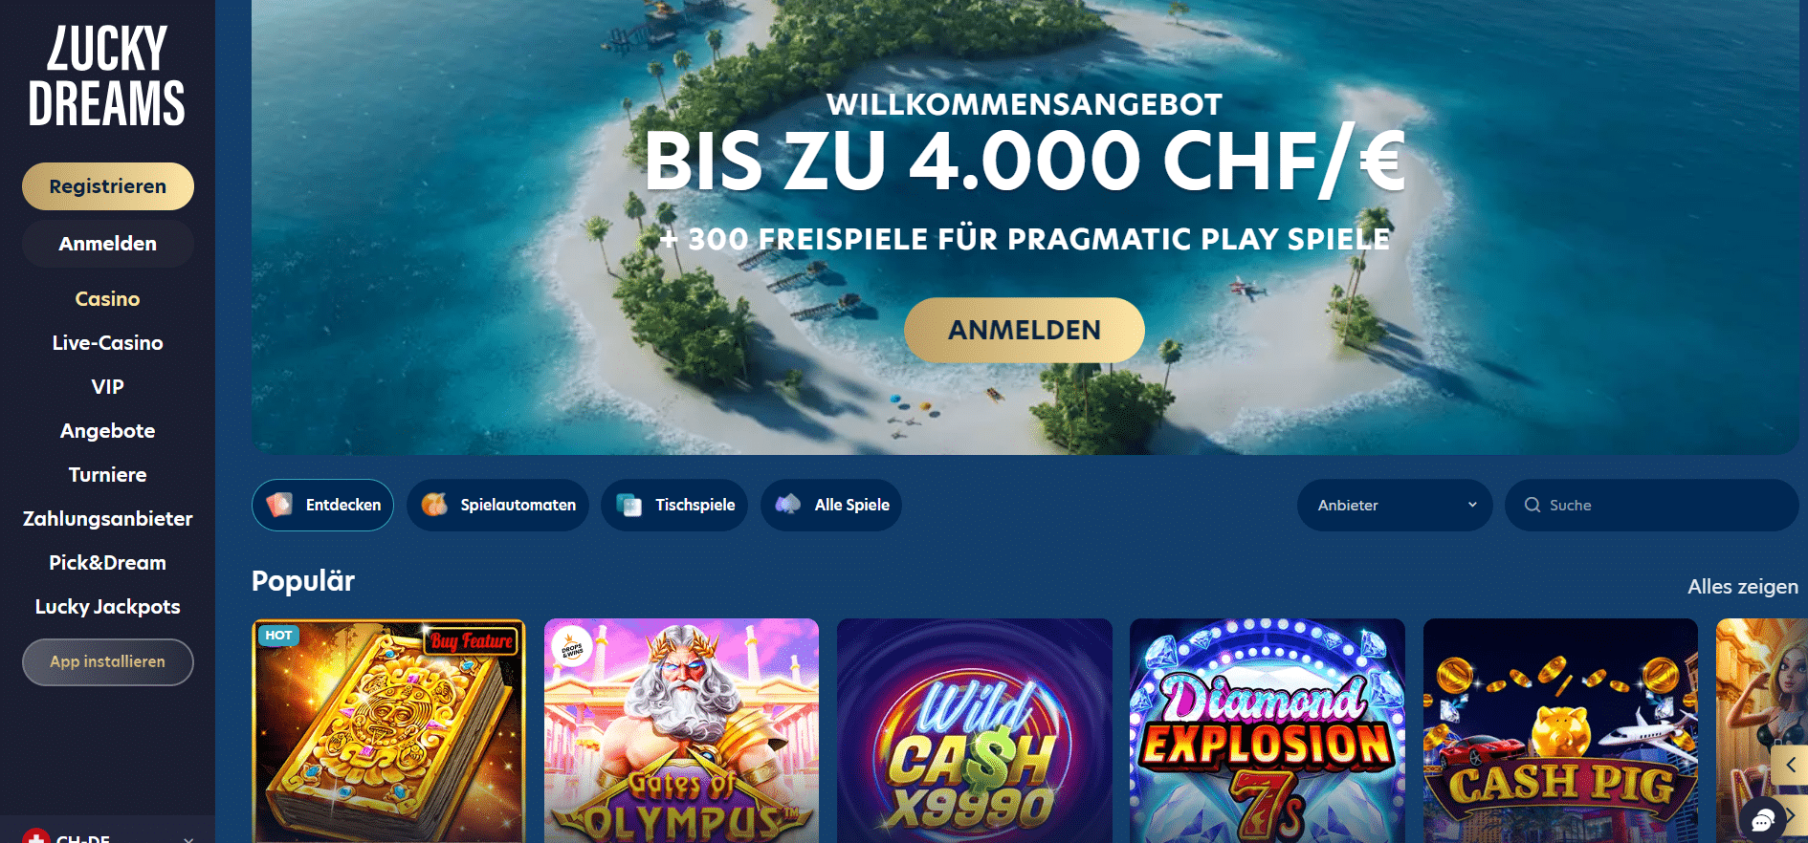Open the Lucky Jackpots page
The height and width of the screenshot is (843, 1808).
pos(107,607)
